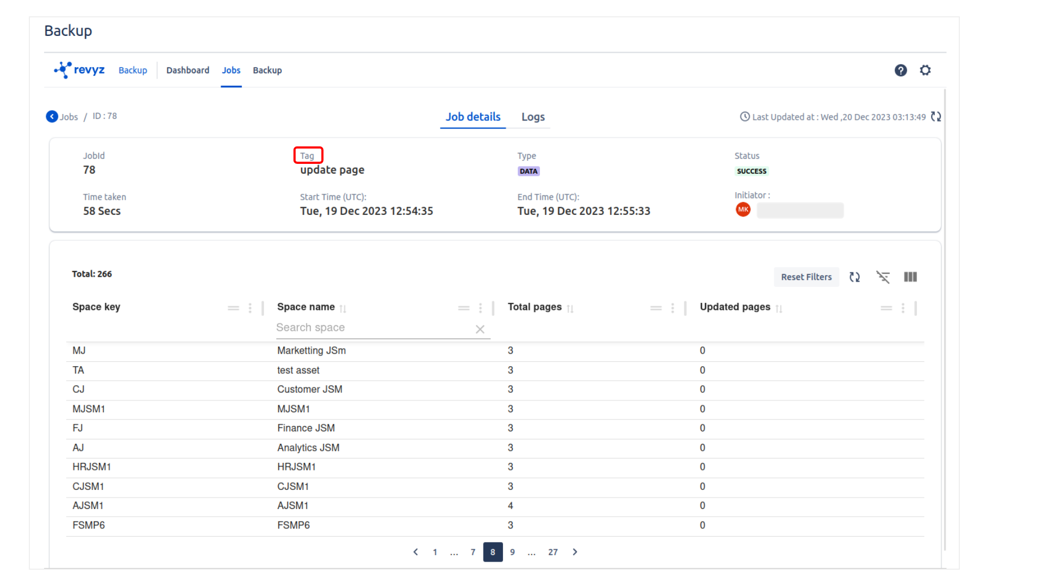Click the Reset Filters button
1043x586 pixels.
[806, 277]
